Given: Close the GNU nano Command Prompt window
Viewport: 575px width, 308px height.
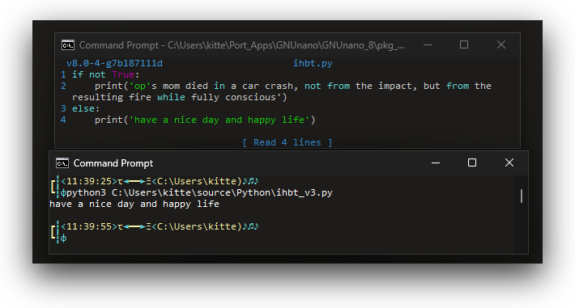Looking at the screenshot, I should 501,44.
